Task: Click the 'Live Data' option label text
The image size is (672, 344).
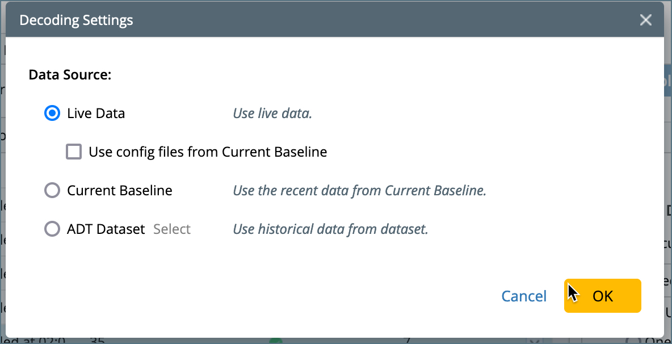Action: click(x=96, y=114)
